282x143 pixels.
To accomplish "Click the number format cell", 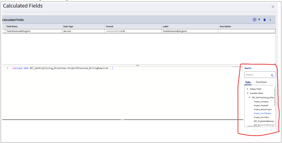I will pyautogui.click(x=133, y=31).
